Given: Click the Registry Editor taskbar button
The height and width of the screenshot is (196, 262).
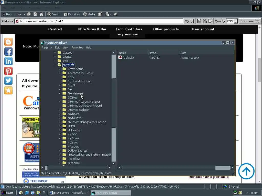Looking at the screenshot, I should pyautogui.click(x=111, y=193).
